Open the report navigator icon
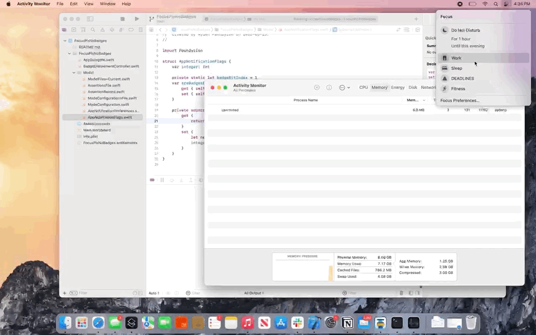The height and width of the screenshot is (335, 536). coord(141,30)
